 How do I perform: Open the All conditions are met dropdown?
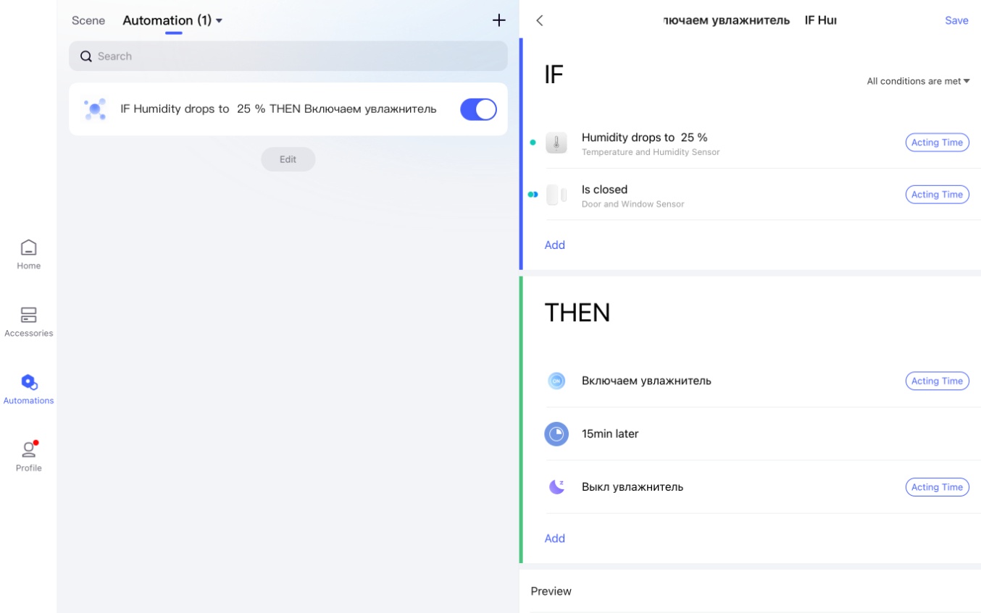(x=918, y=81)
